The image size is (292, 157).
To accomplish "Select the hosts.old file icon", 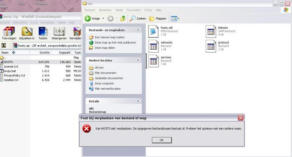I will [153, 31].
